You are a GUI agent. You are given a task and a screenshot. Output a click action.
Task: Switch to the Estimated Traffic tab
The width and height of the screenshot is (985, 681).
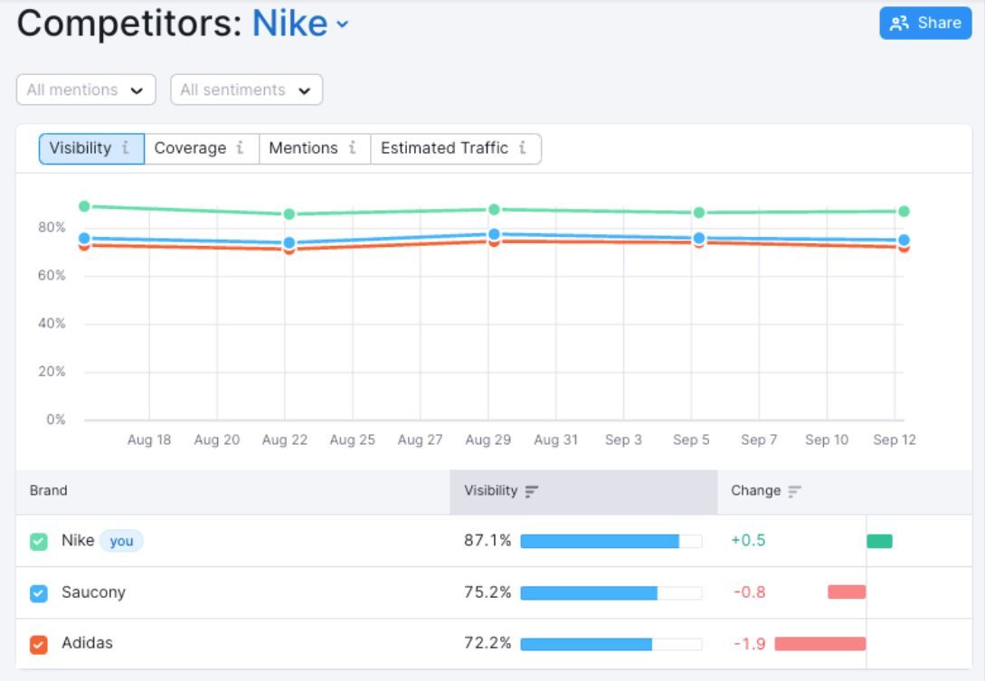click(456, 149)
